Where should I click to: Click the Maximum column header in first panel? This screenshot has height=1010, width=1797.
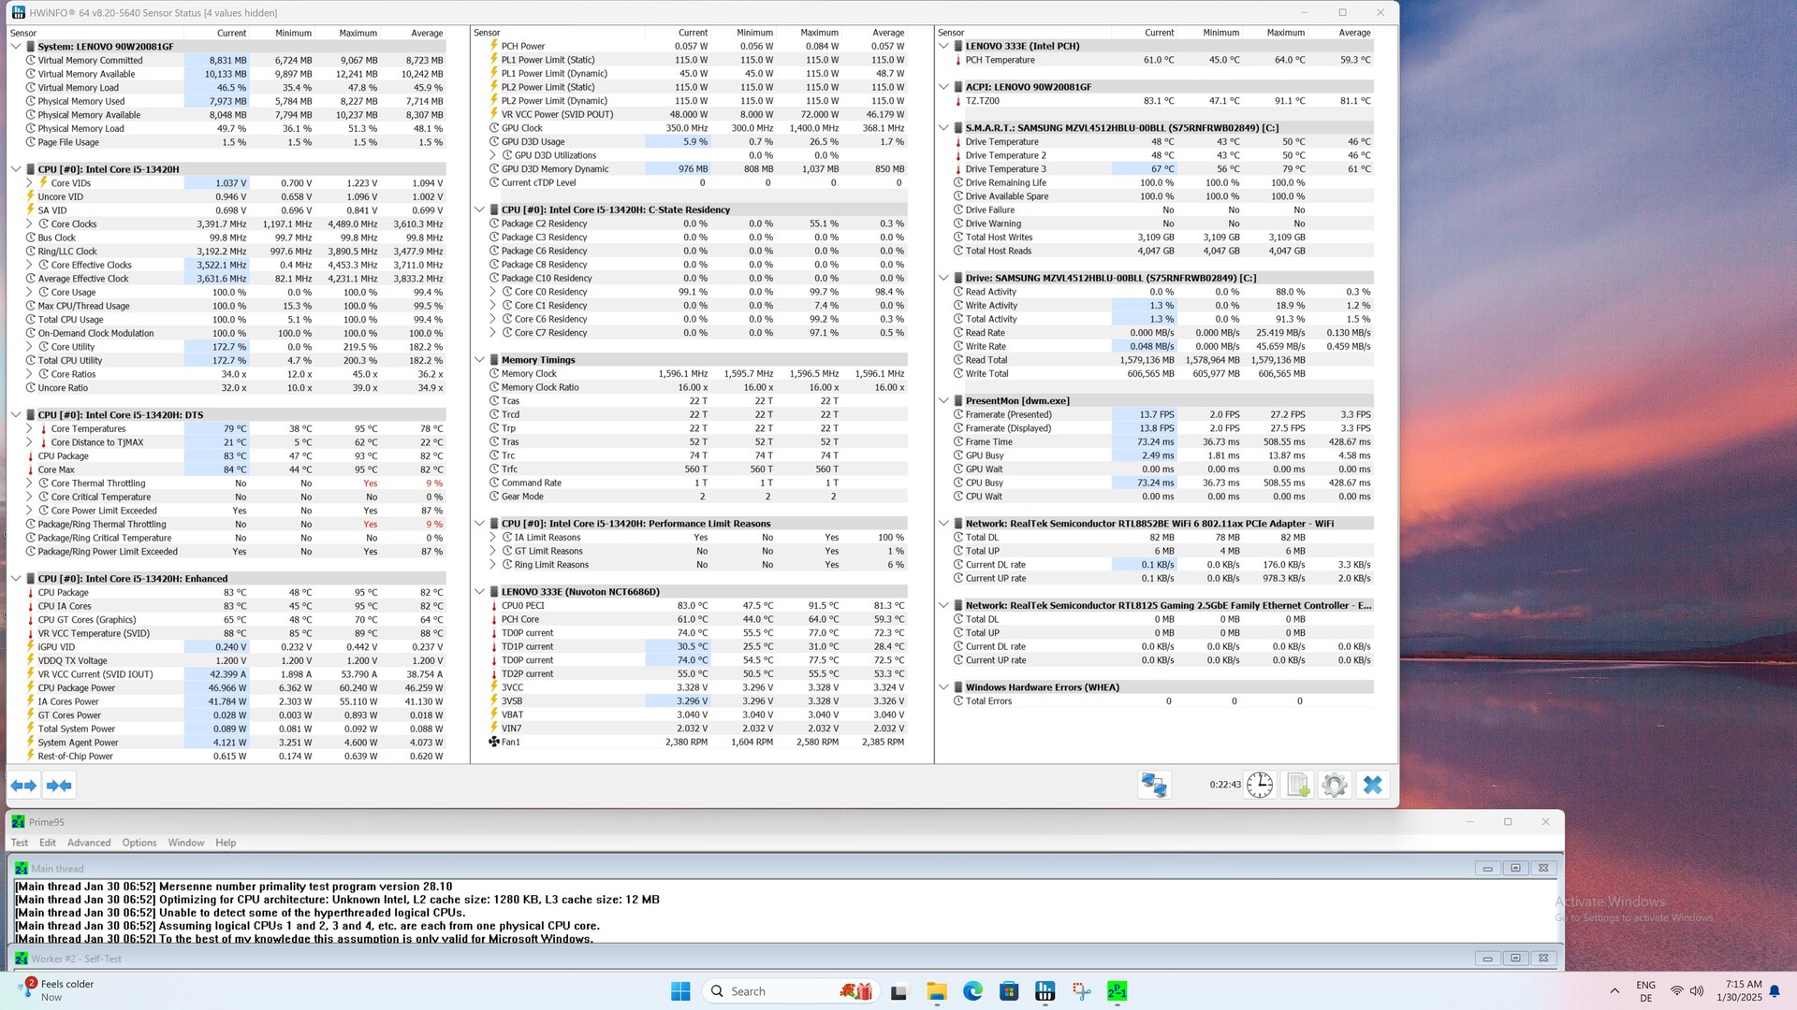click(x=358, y=33)
